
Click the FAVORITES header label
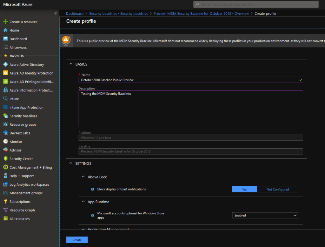click(17, 56)
